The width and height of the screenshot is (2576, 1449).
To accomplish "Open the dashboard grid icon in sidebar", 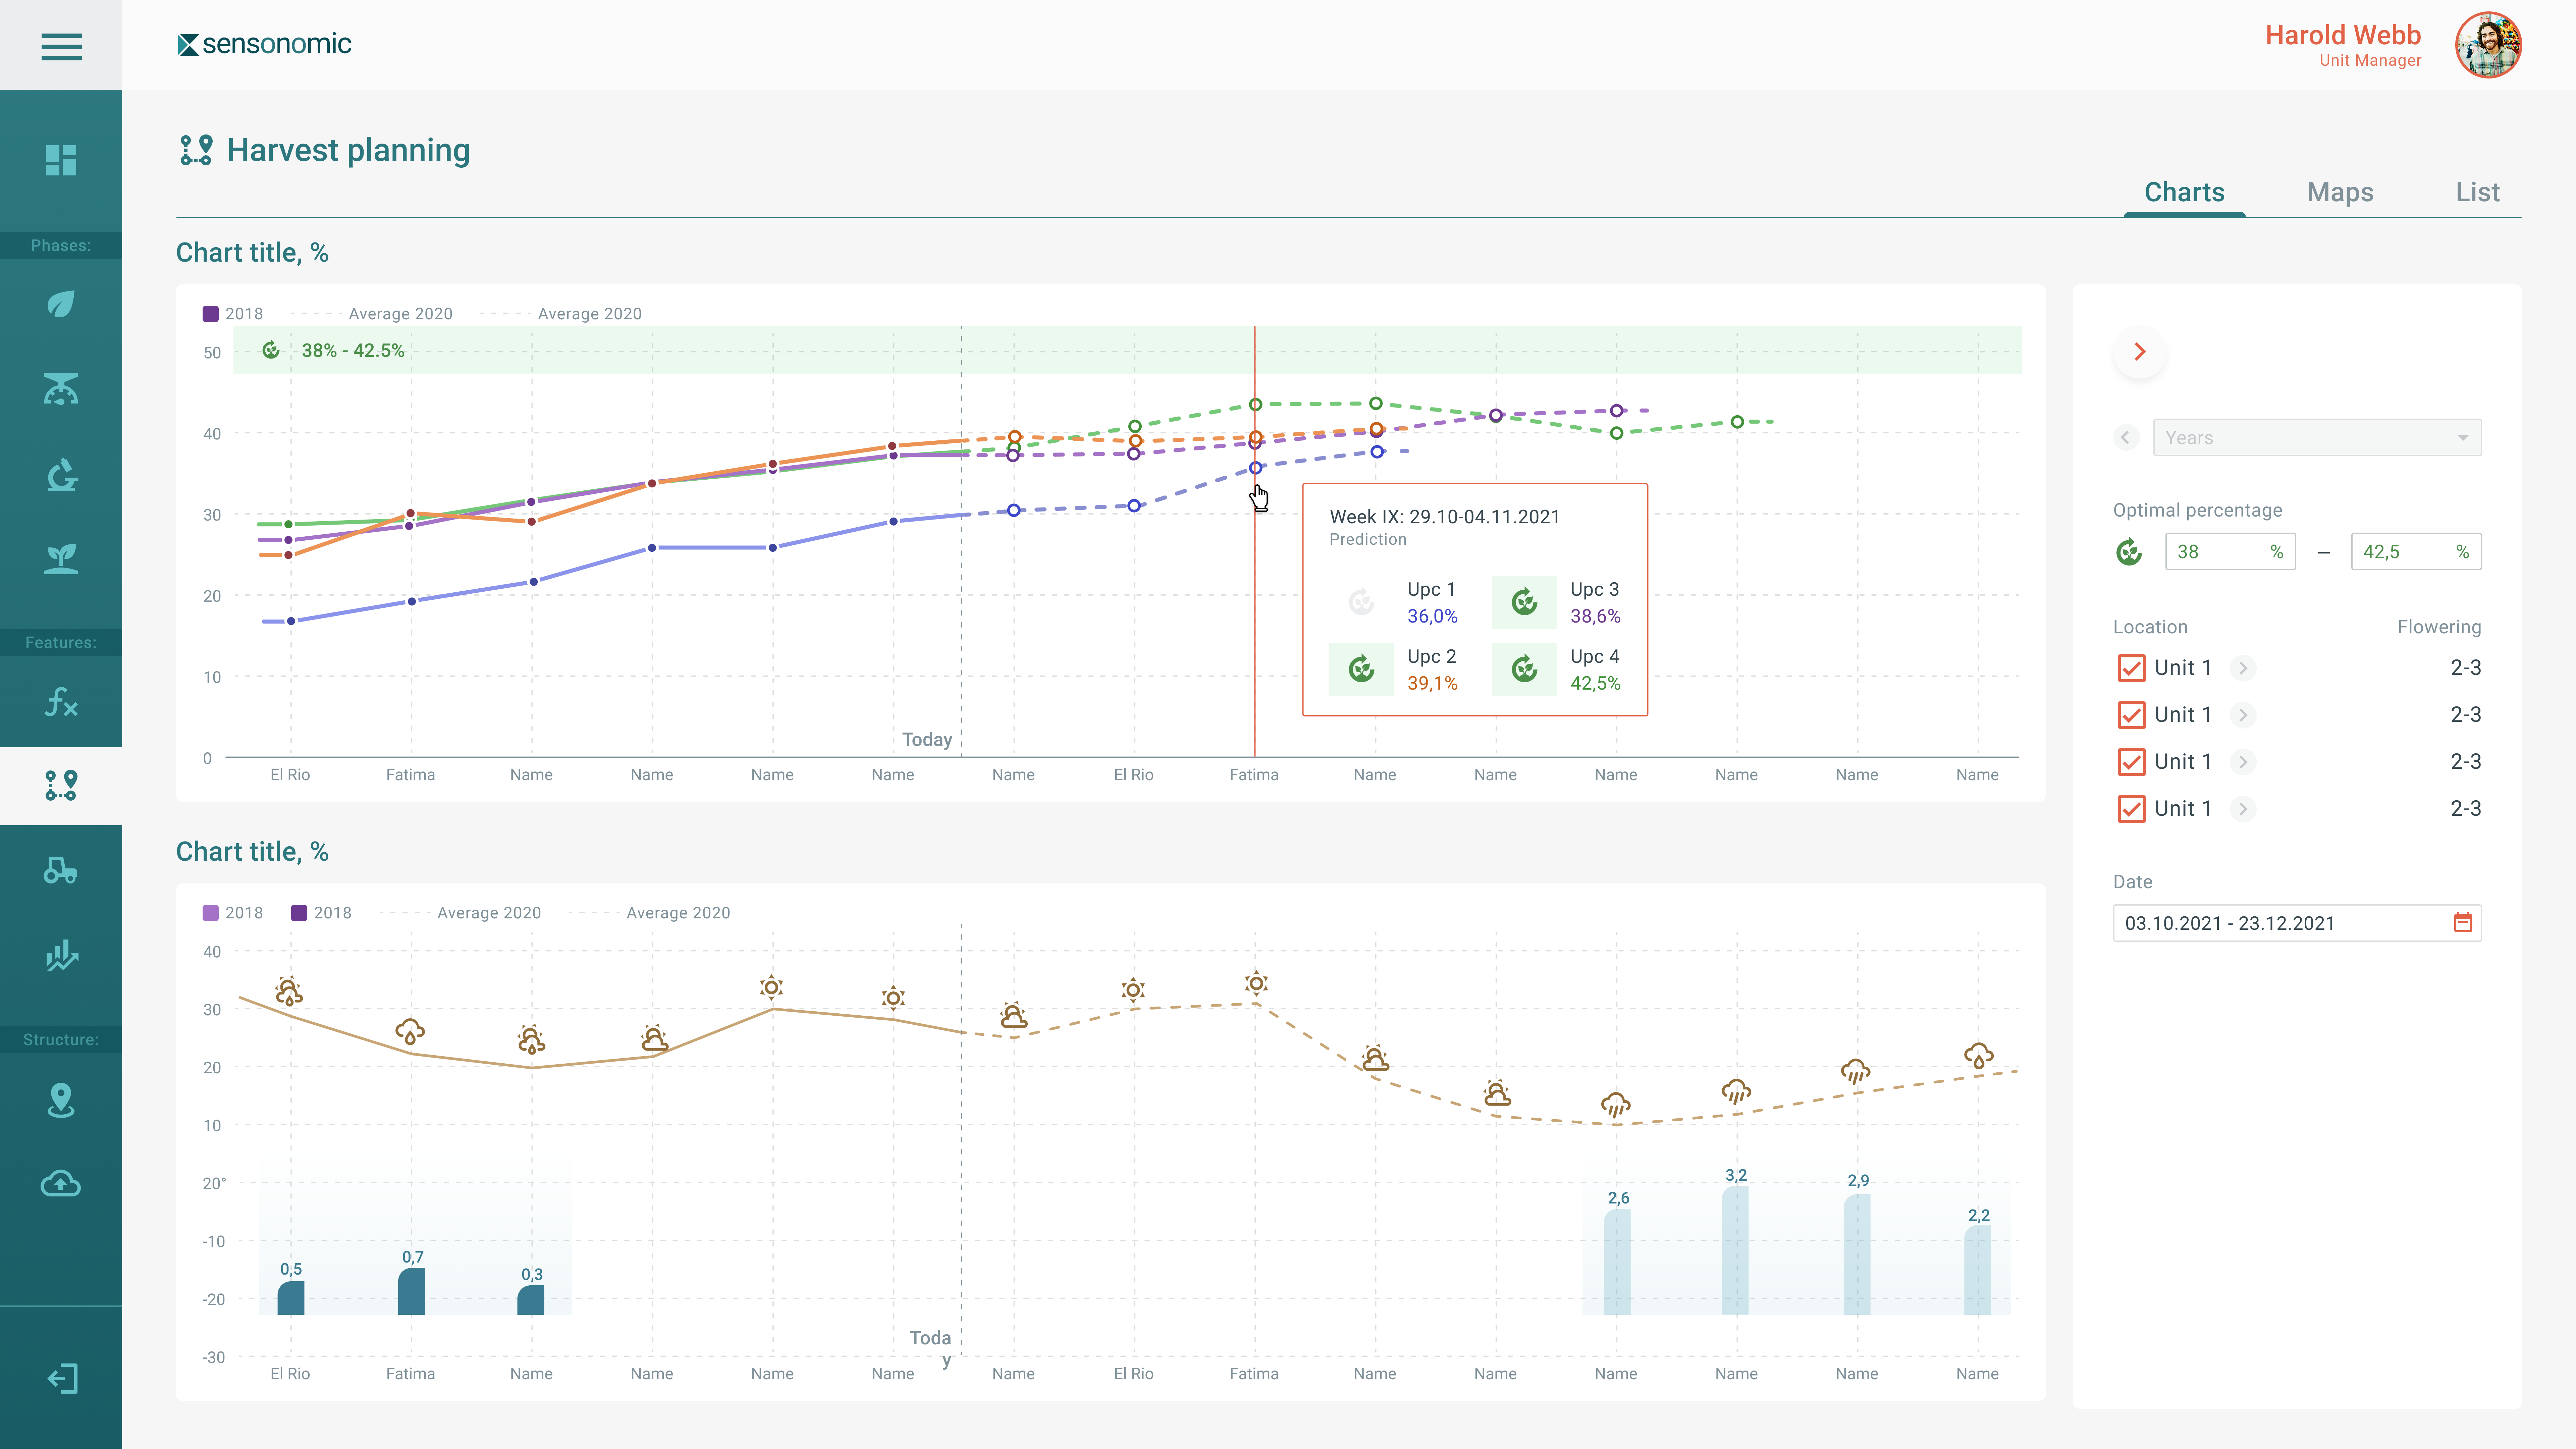I will pos(61,160).
